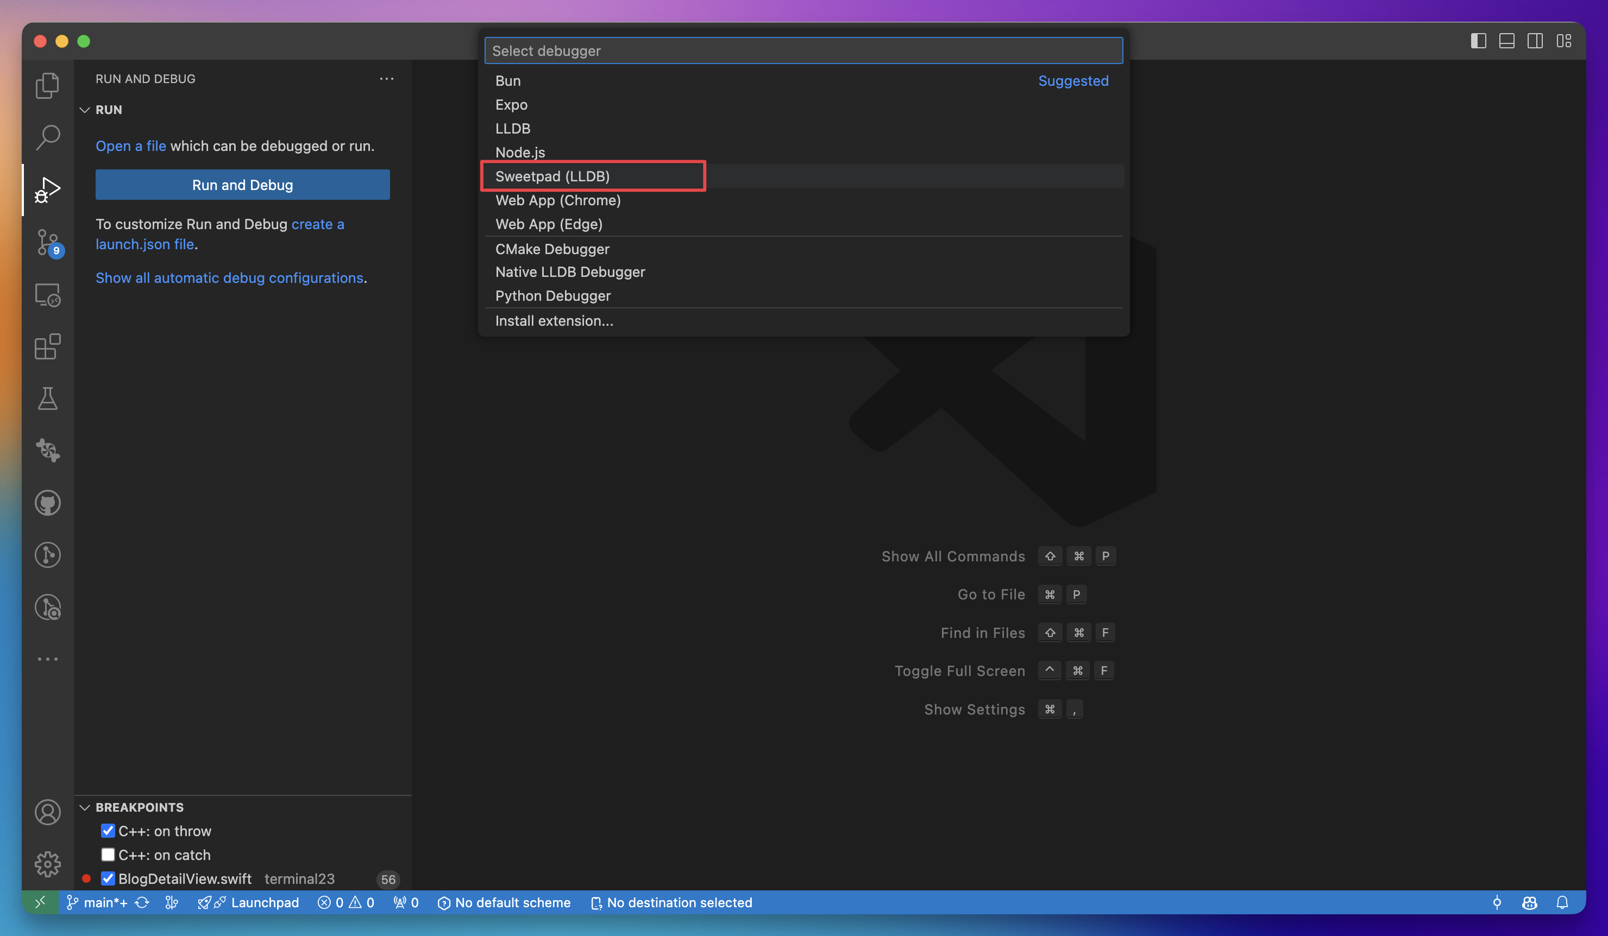Open the Run and Debug more actions menu
Image resolution: width=1608 pixels, height=936 pixels.
[387, 78]
